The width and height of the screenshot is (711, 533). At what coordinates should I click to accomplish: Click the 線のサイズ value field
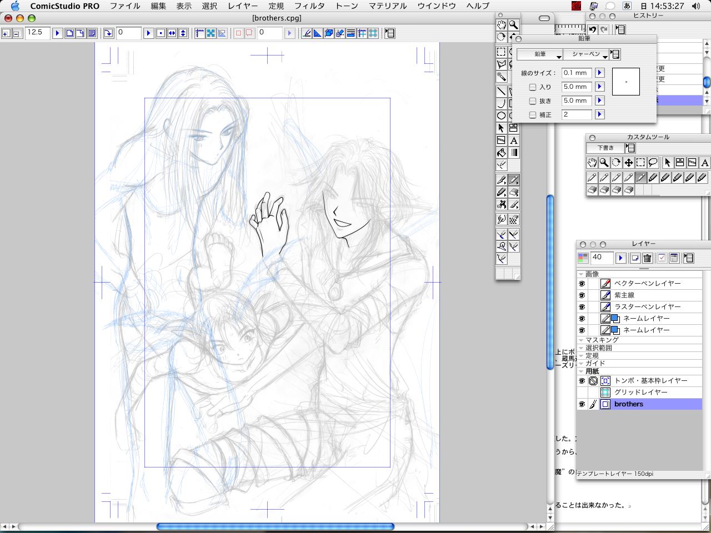tap(576, 73)
